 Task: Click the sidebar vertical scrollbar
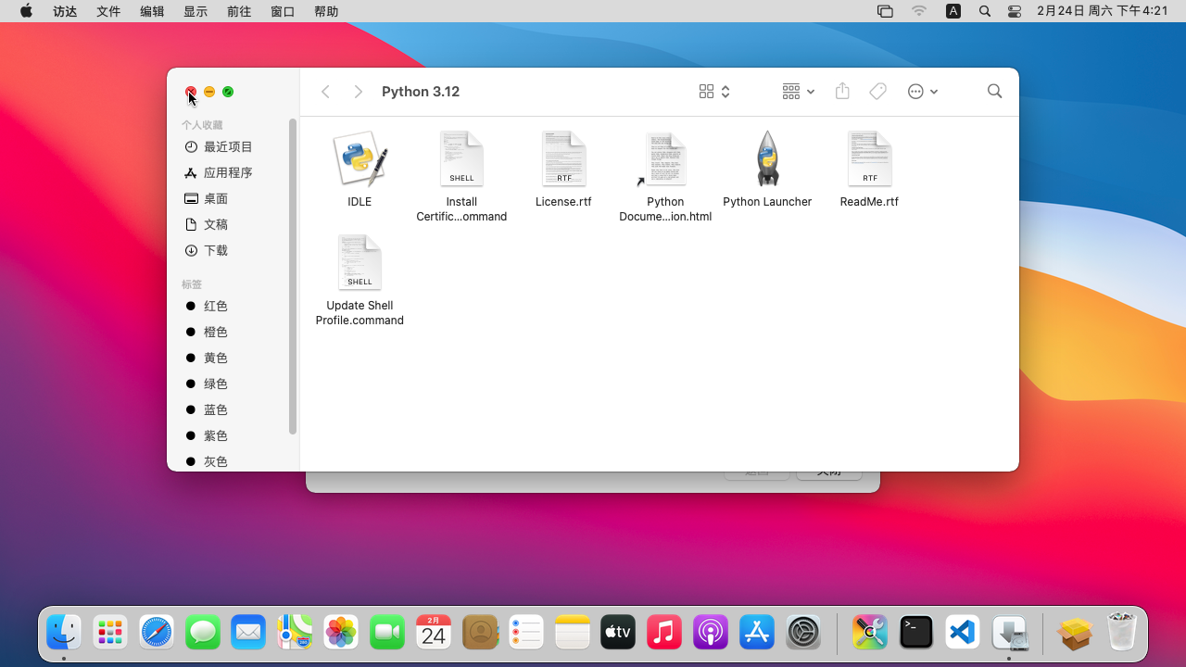(x=293, y=276)
